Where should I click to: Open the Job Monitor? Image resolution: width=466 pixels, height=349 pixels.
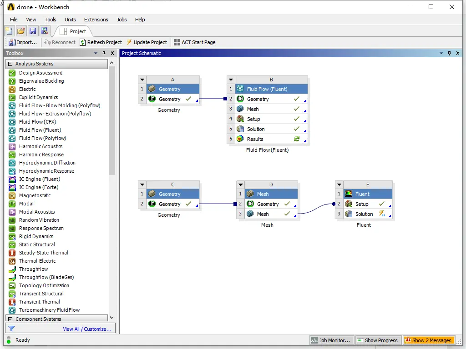[332, 340]
